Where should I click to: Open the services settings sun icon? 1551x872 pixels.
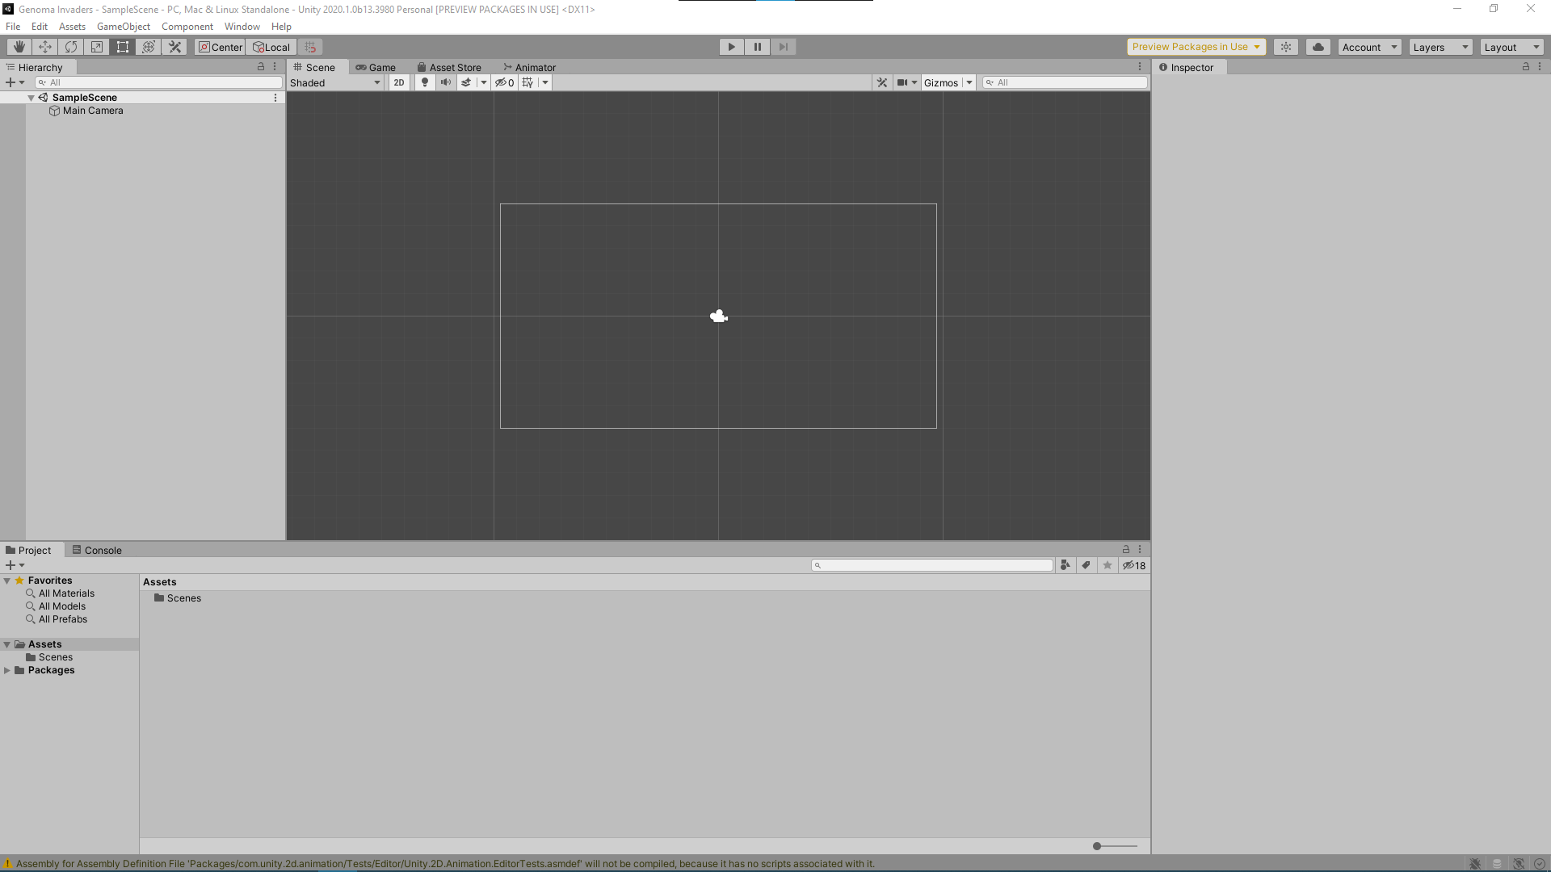pos(1286,47)
